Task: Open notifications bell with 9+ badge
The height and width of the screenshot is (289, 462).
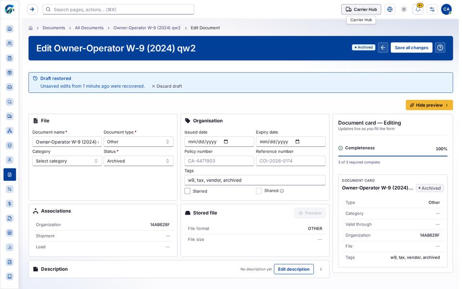Action: pos(418,10)
